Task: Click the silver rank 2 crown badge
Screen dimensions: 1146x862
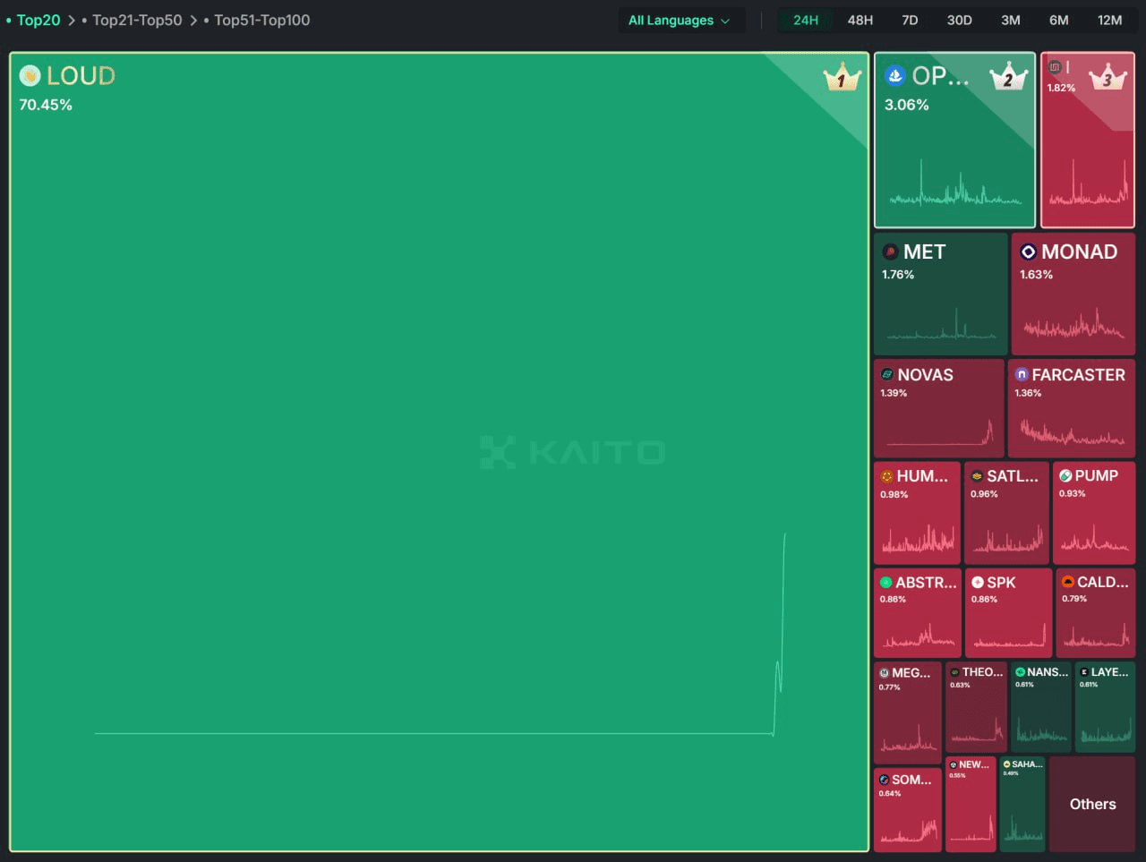Action: pos(1008,77)
